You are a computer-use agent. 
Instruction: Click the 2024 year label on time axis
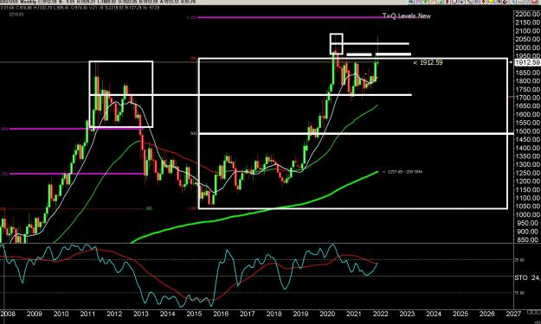[434, 314]
